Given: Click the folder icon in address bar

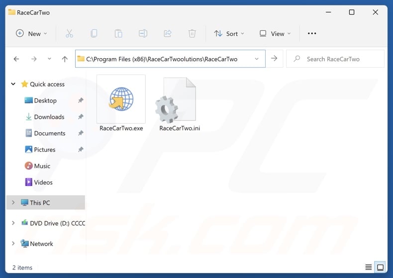Looking at the screenshot, I should point(81,59).
